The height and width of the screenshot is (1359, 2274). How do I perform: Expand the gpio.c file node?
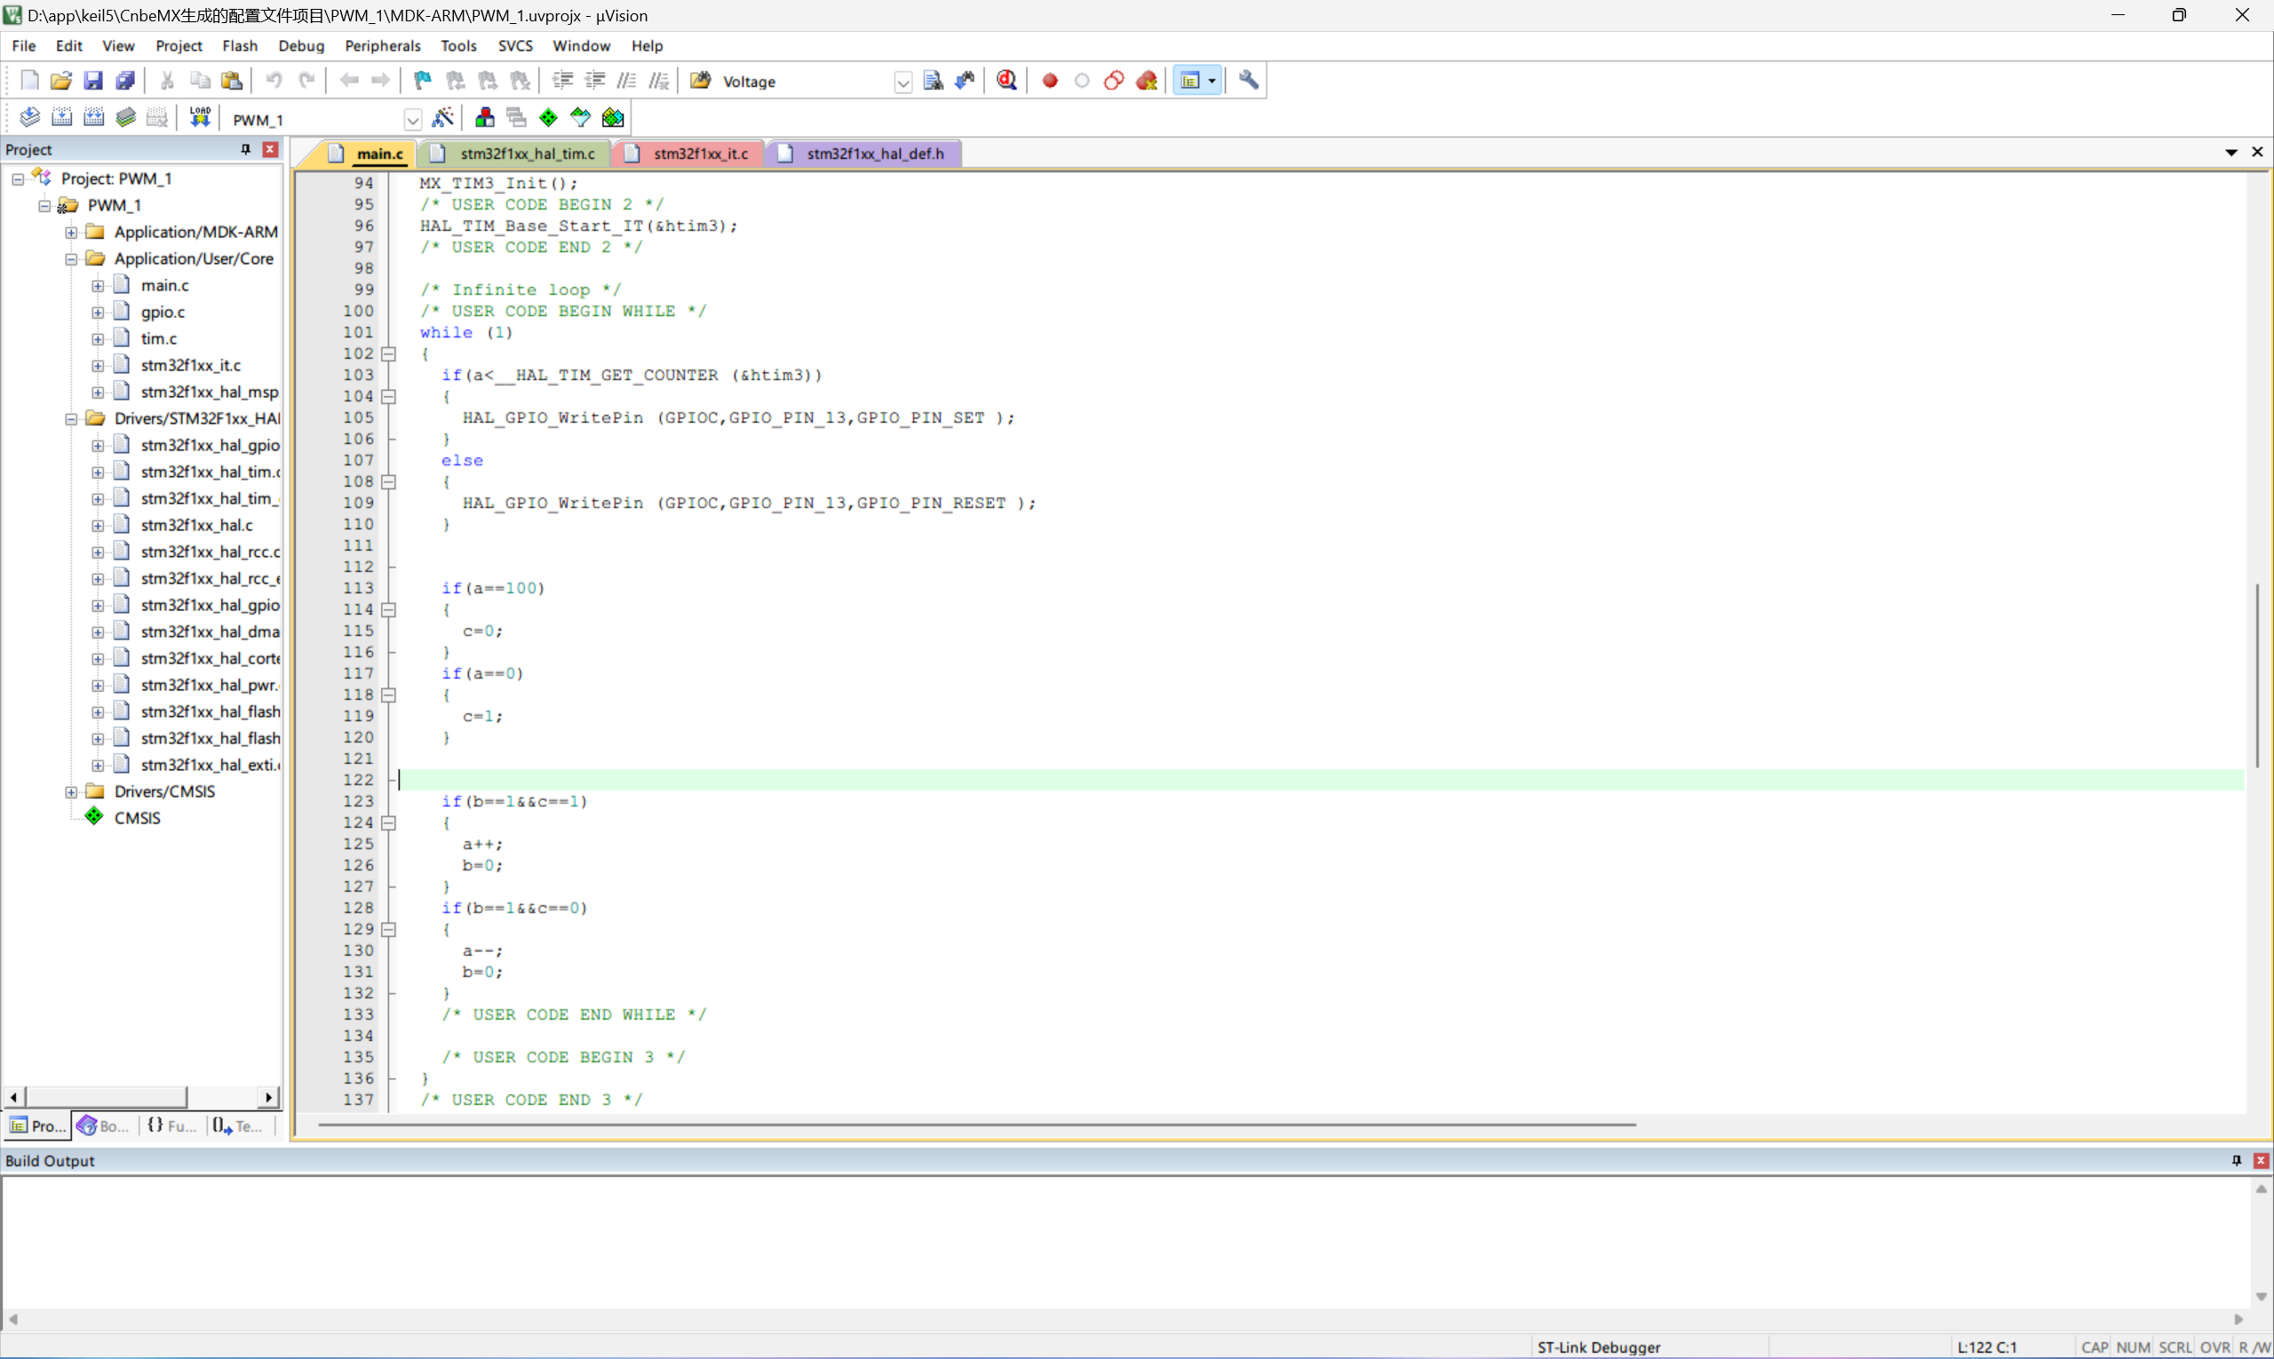pos(97,313)
